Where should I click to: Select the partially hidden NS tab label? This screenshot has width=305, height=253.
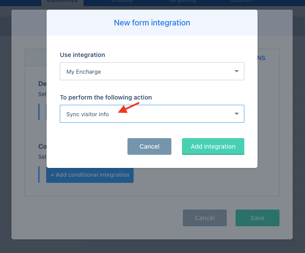click(x=261, y=58)
